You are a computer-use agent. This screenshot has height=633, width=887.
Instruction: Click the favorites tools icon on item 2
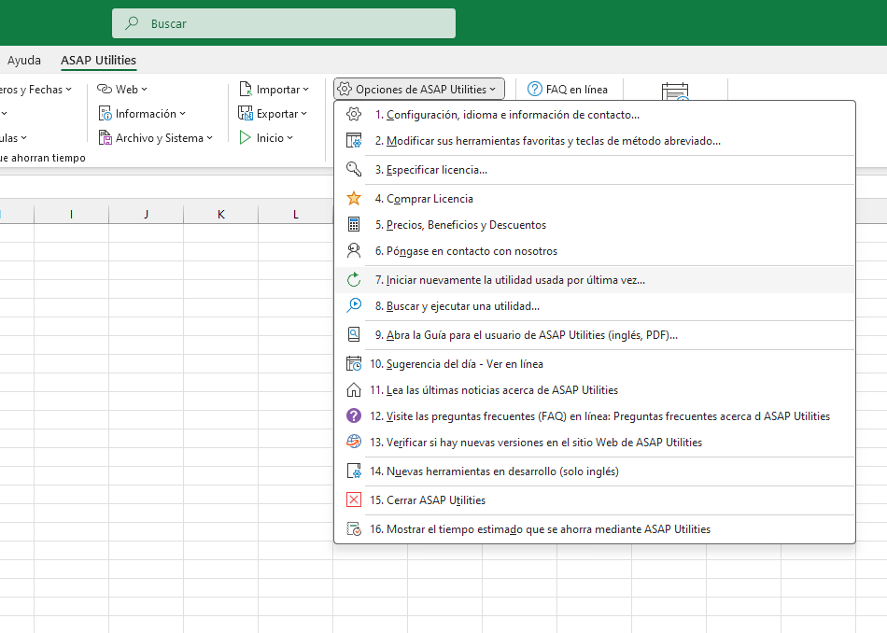(x=354, y=140)
